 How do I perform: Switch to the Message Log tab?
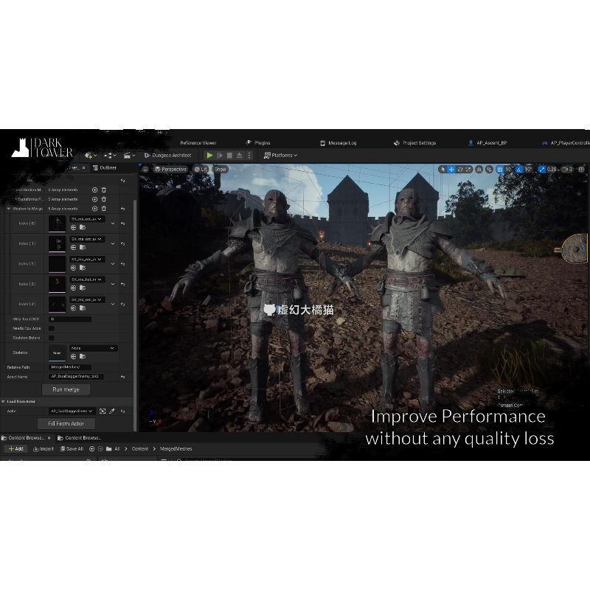click(x=339, y=143)
